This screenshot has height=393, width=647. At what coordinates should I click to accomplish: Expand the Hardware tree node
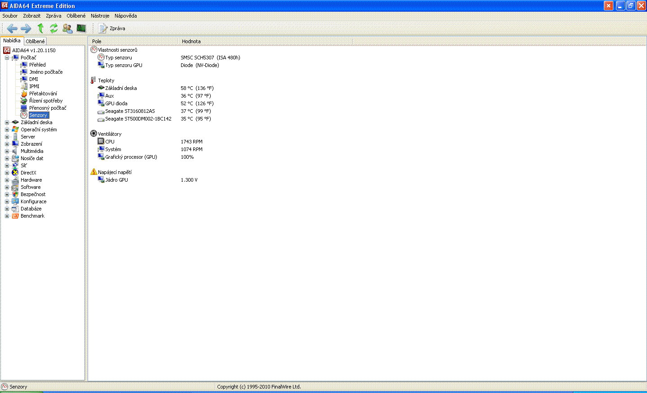point(7,180)
